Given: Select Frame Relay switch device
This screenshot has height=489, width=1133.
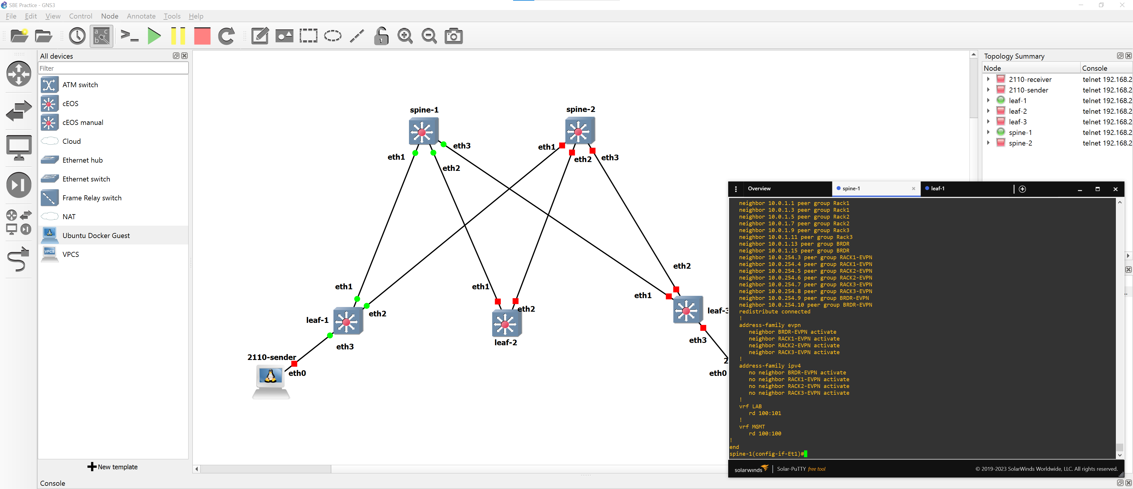Looking at the screenshot, I should click(114, 198).
